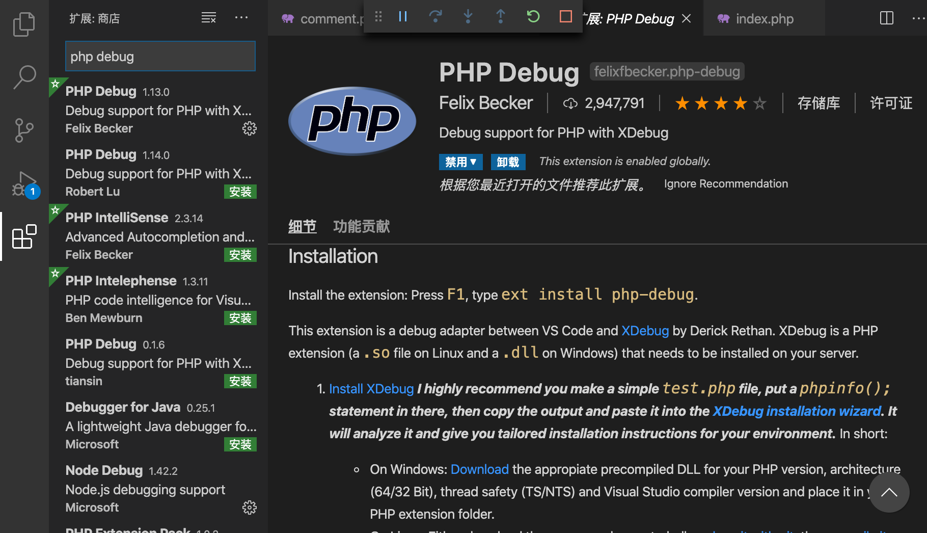Pause the debug session
Image resolution: width=927 pixels, height=533 pixels.
pyautogui.click(x=403, y=17)
